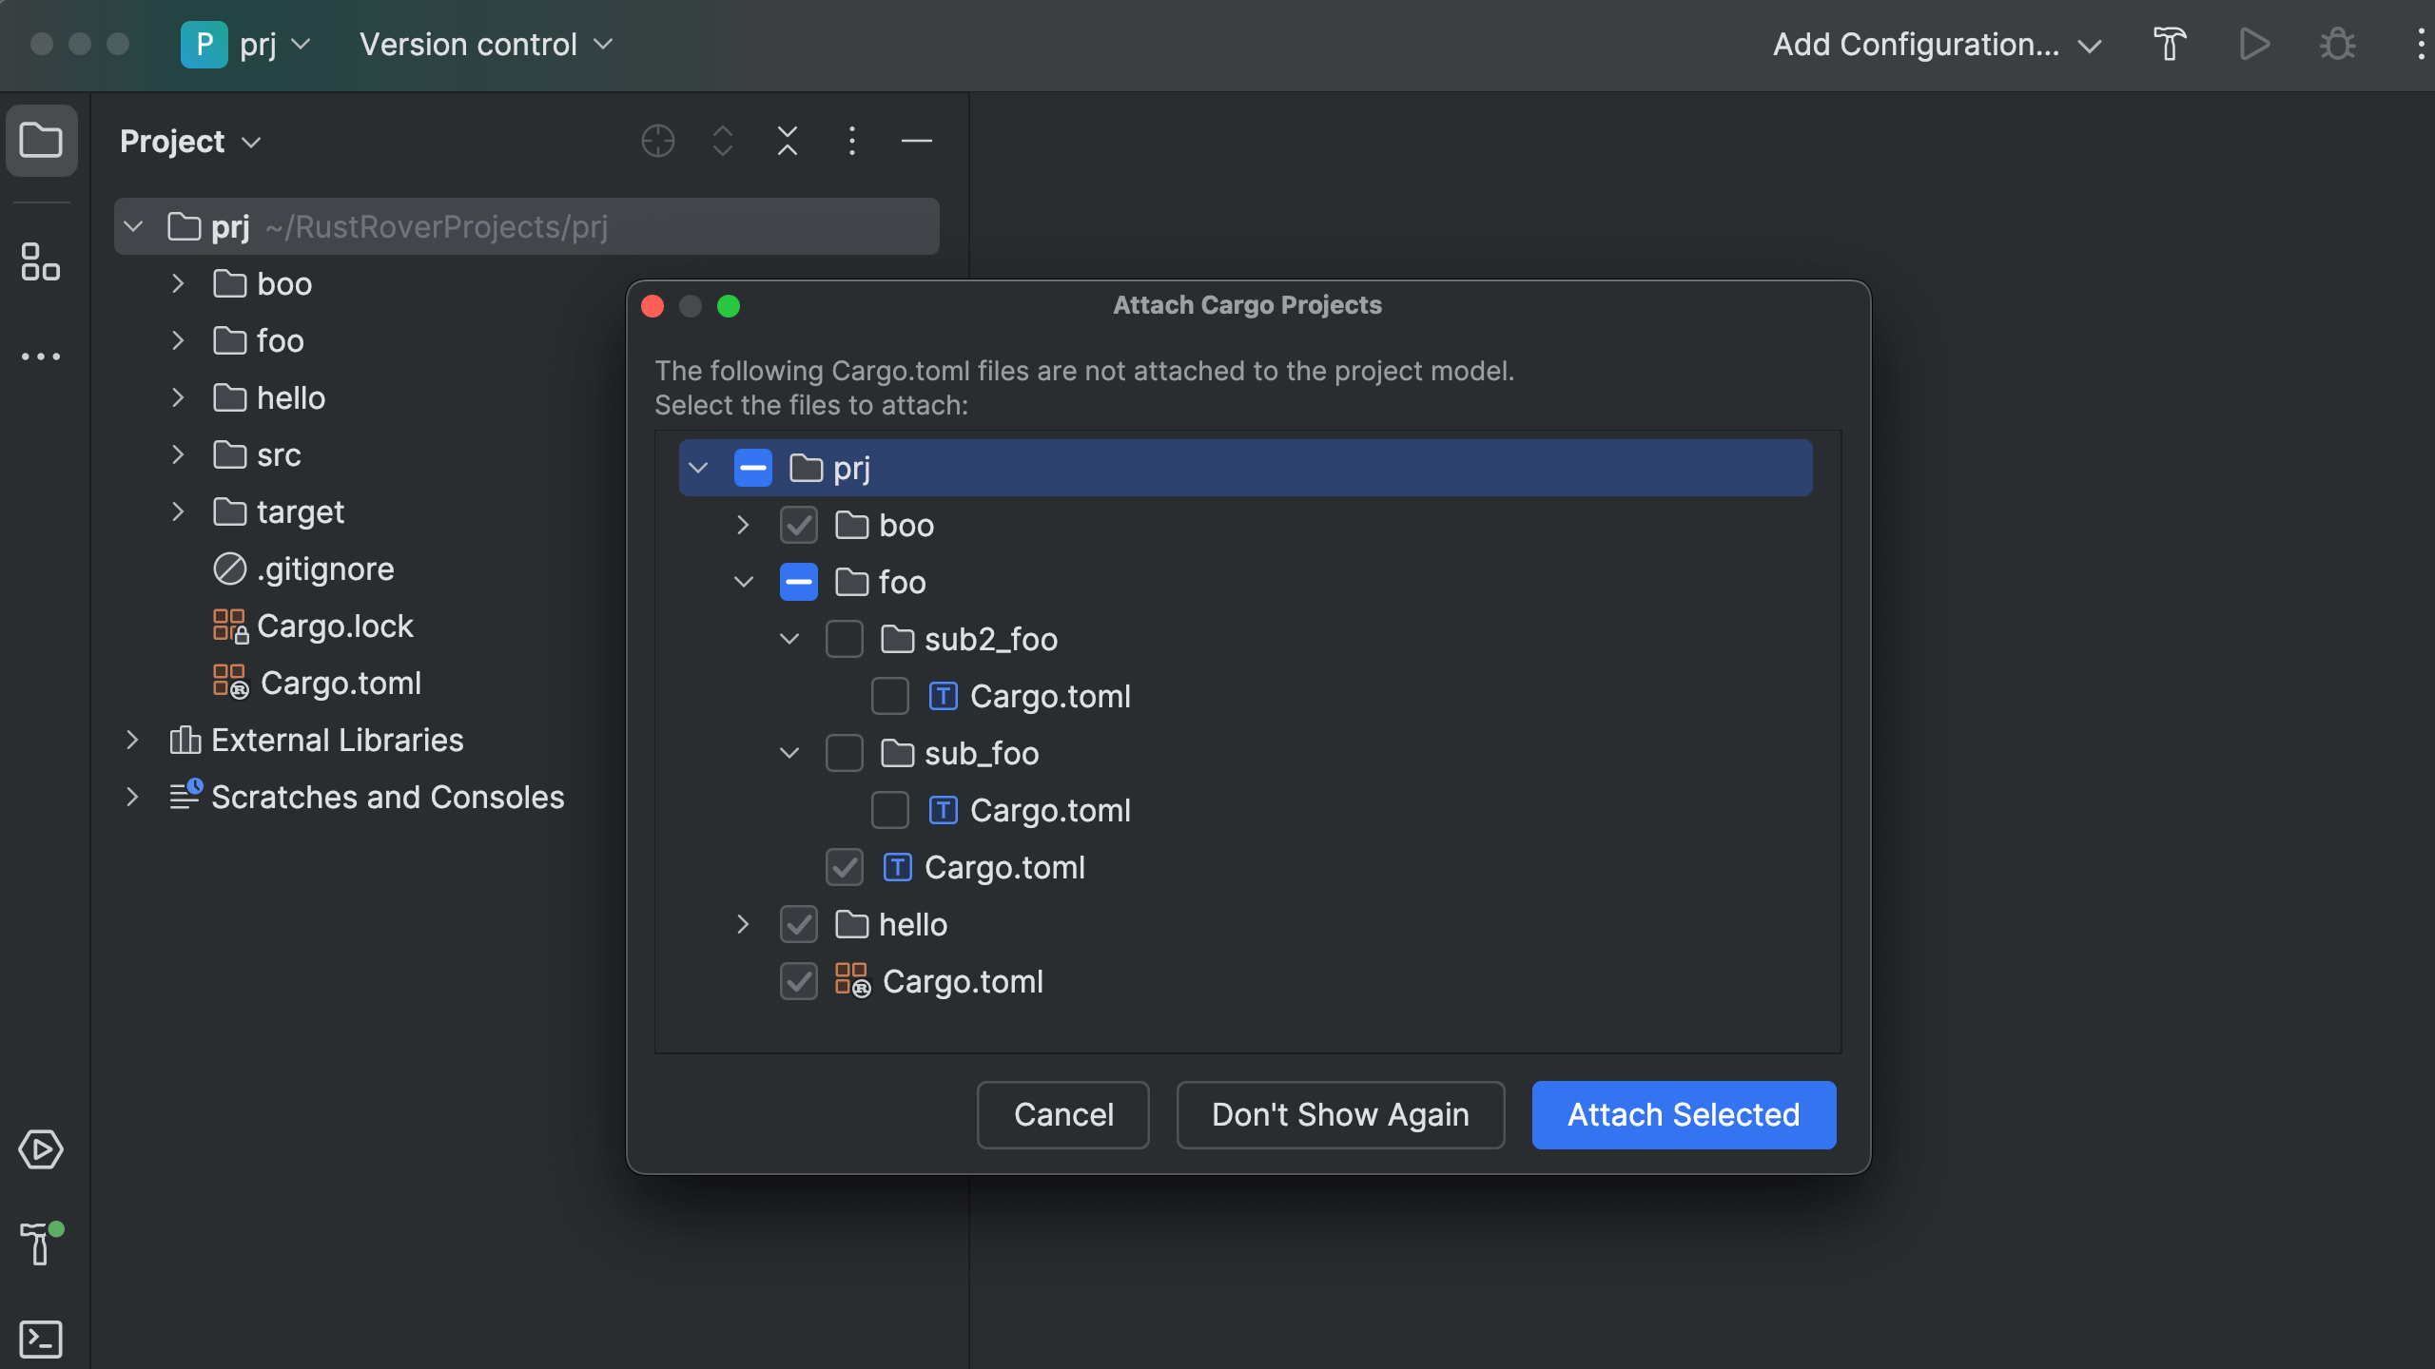
Task: Collapse all in Project panel
Action: point(787,142)
